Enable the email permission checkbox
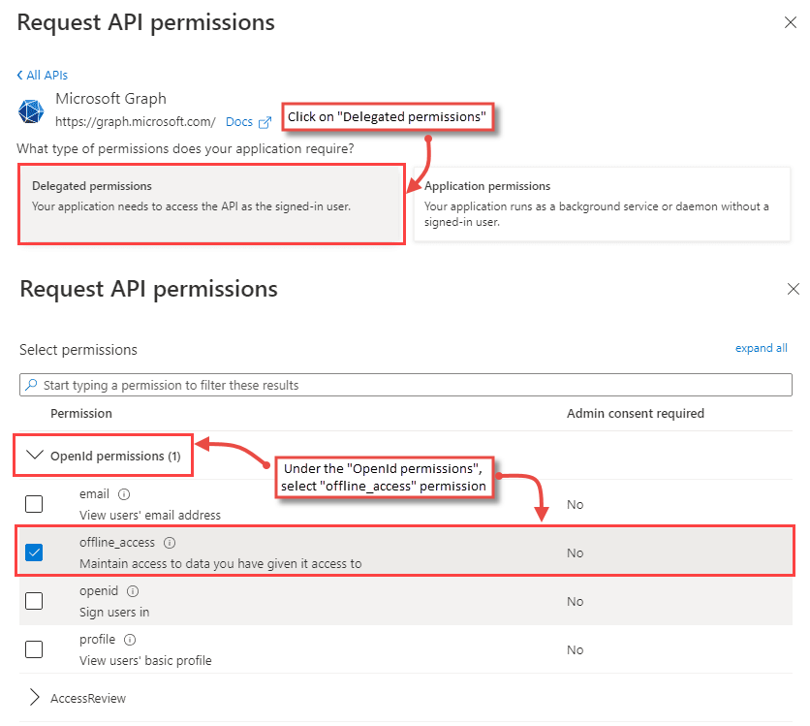 [x=34, y=504]
